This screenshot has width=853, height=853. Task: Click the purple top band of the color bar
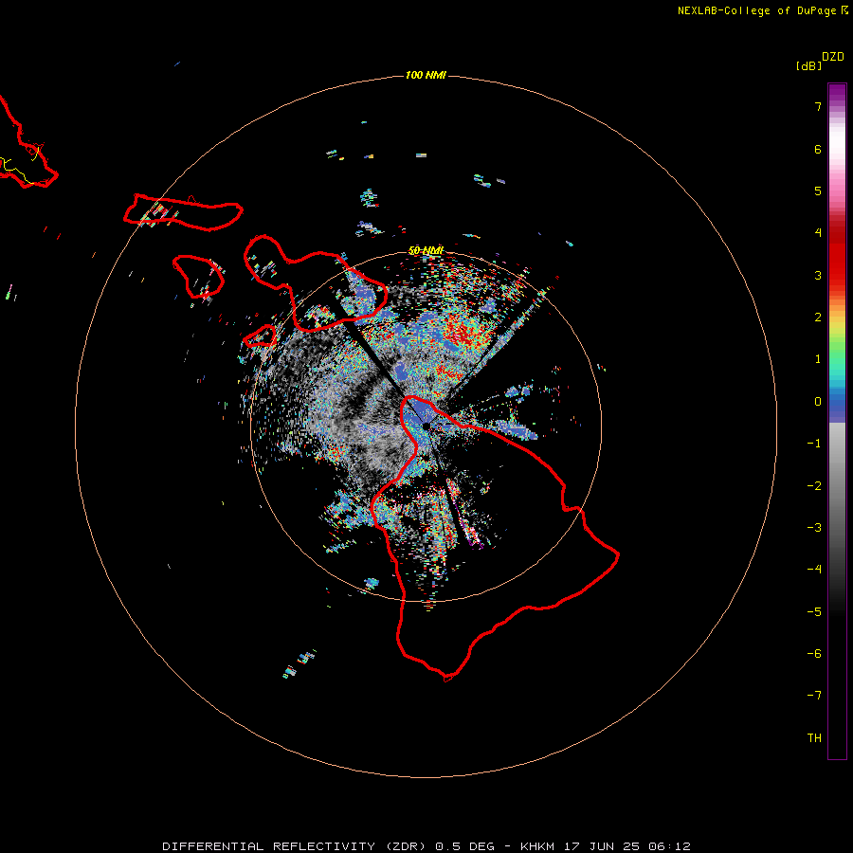(837, 93)
